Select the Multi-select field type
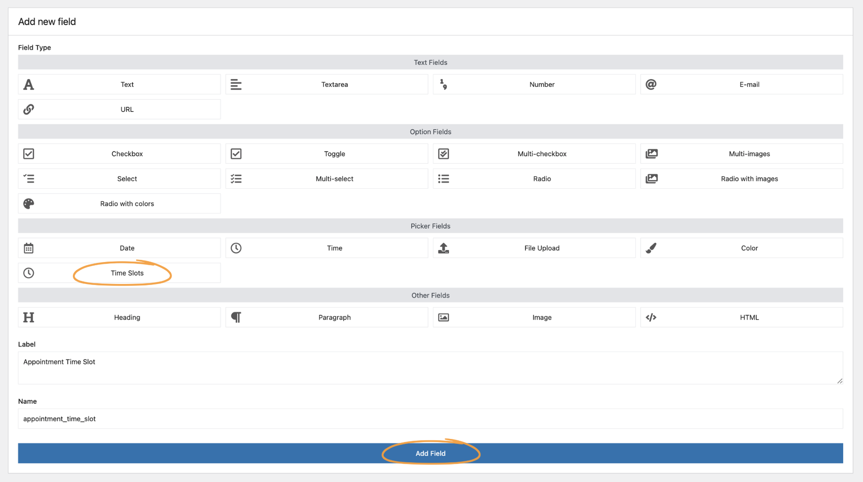The width and height of the screenshot is (863, 482). (327, 179)
